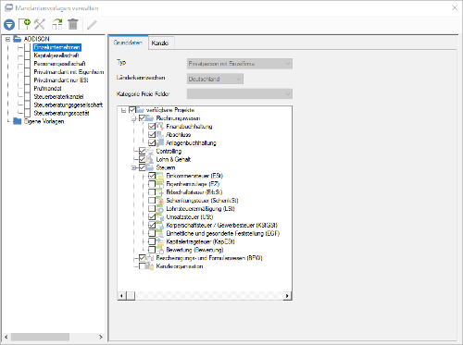Select Privatmandant mit Eigenheim template
This screenshot has width=463, height=345.
tap(69, 72)
